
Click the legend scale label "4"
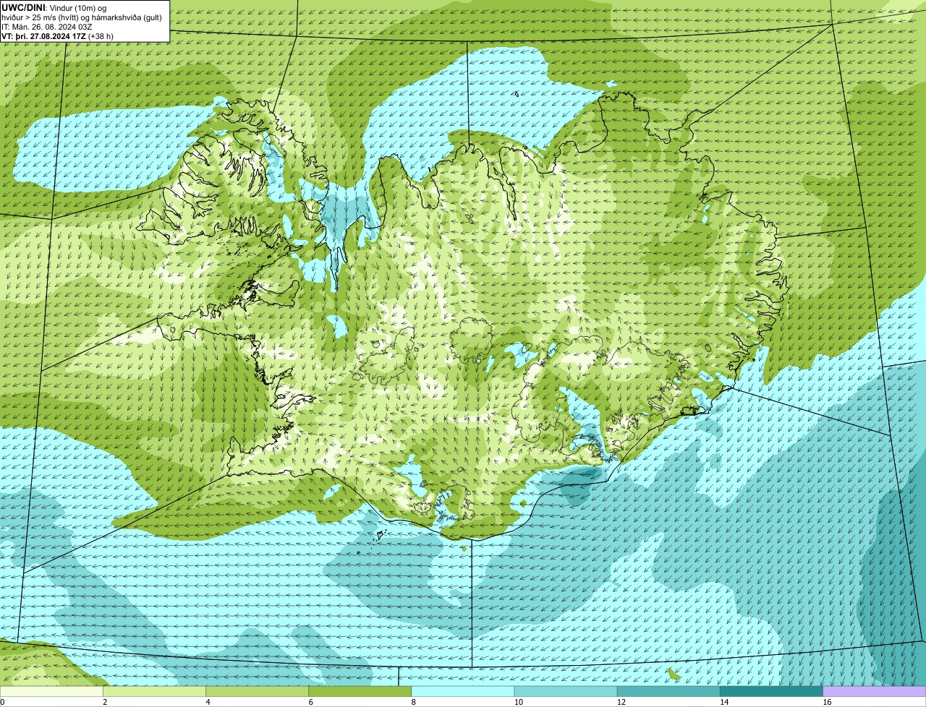pyautogui.click(x=208, y=702)
